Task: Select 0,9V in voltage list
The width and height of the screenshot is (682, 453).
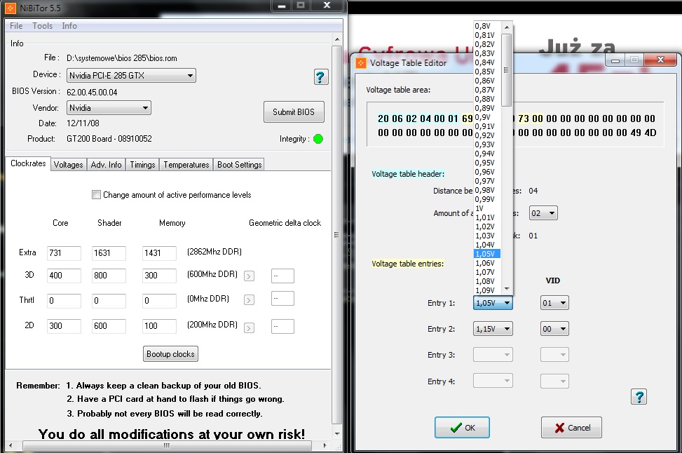Action: (x=487, y=117)
